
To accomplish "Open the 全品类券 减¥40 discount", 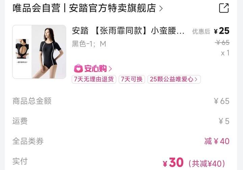I will click(217, 141).
